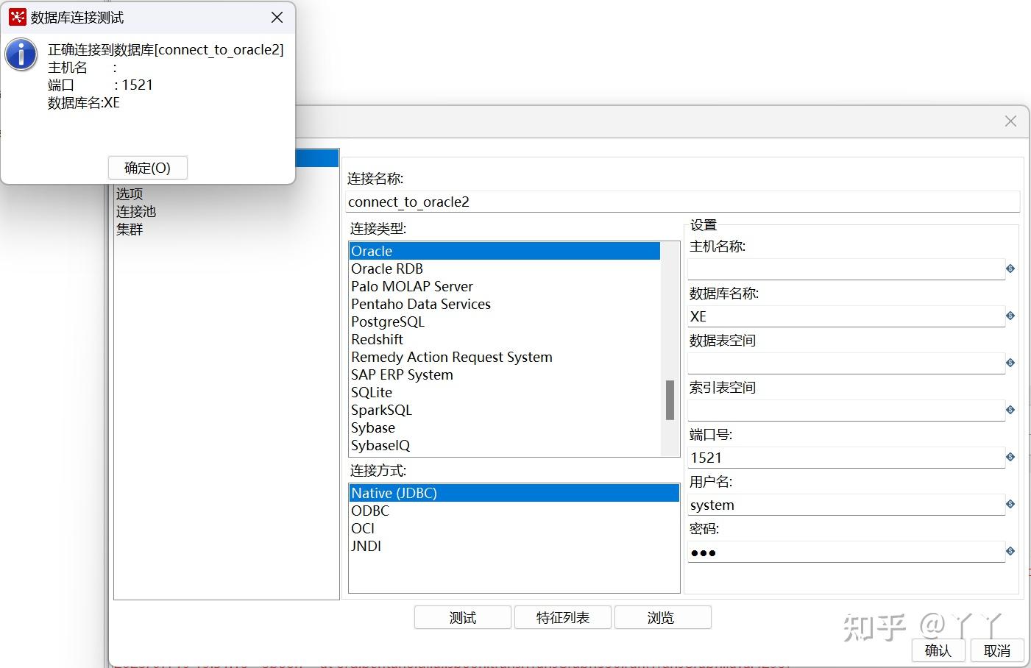The image size is (1031, 668).
Task: Click the password input field
Action: tap(846, 552)
